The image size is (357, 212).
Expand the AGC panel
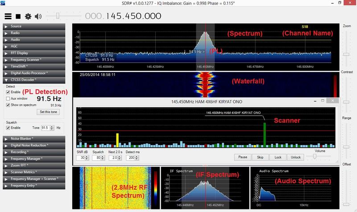click(x=34, y=46)
